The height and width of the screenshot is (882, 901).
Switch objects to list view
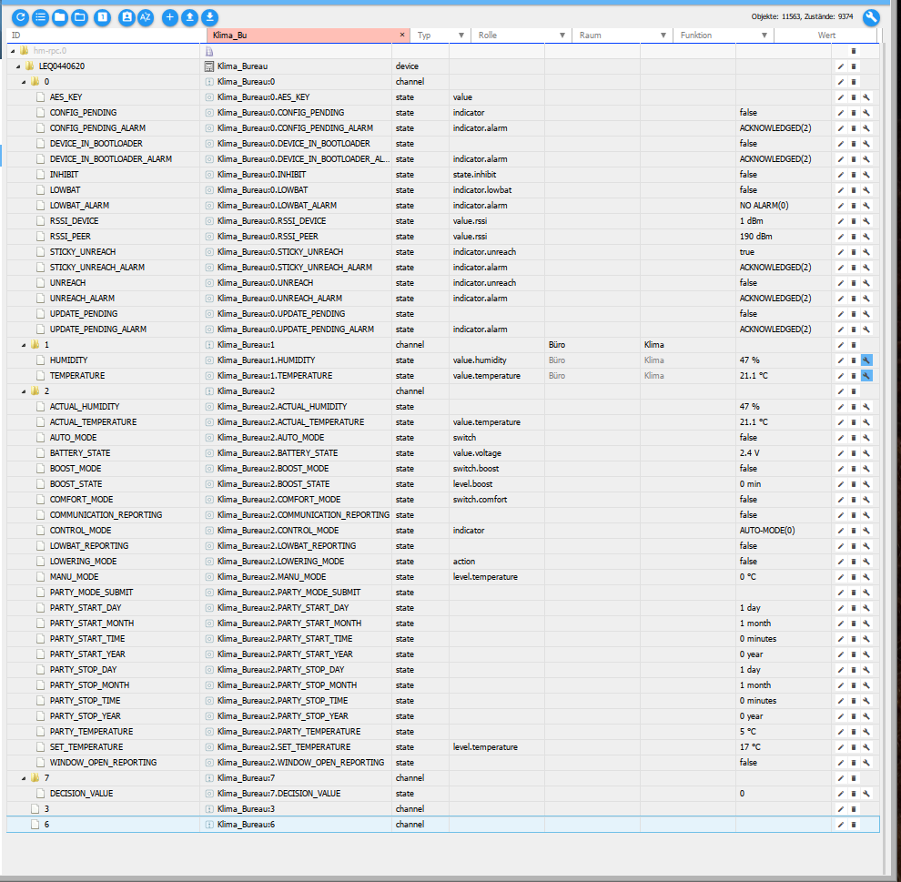(x=40, y=17)
